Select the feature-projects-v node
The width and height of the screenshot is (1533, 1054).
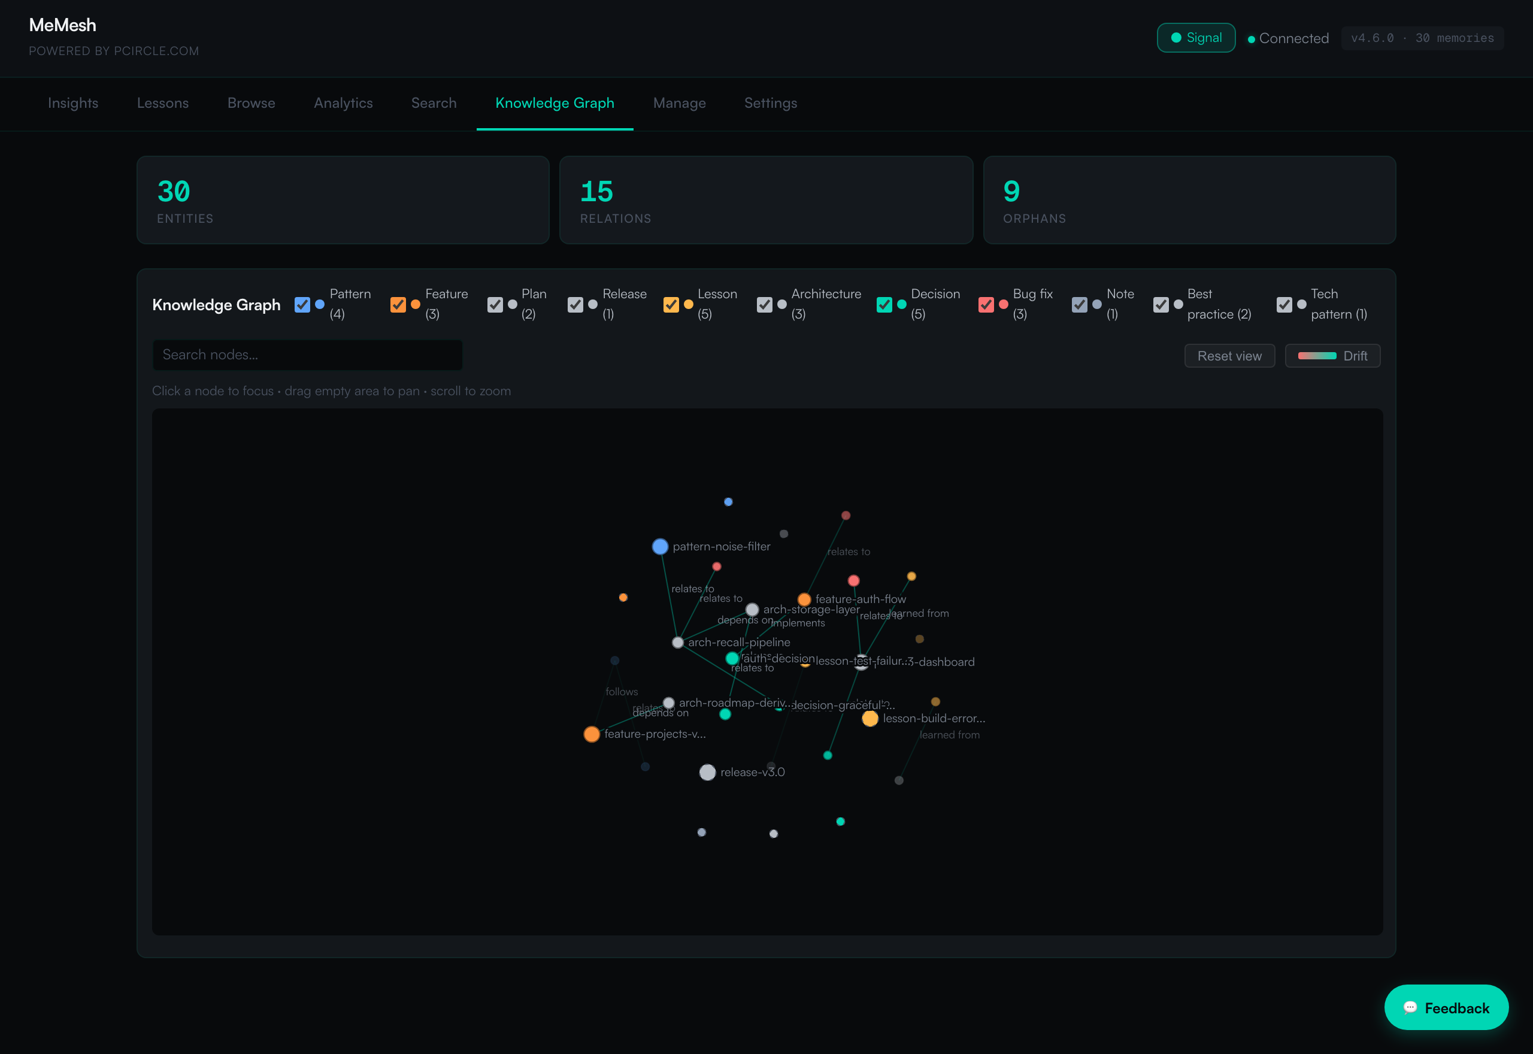[x=592, y=734]
